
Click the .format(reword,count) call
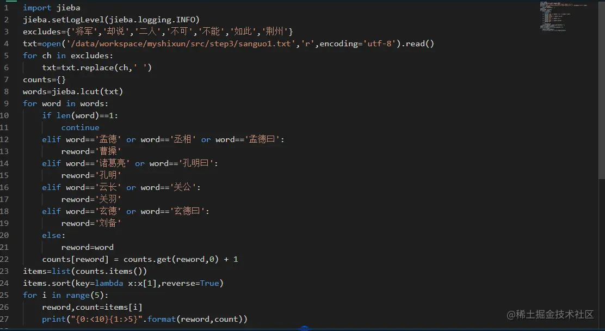195,319
